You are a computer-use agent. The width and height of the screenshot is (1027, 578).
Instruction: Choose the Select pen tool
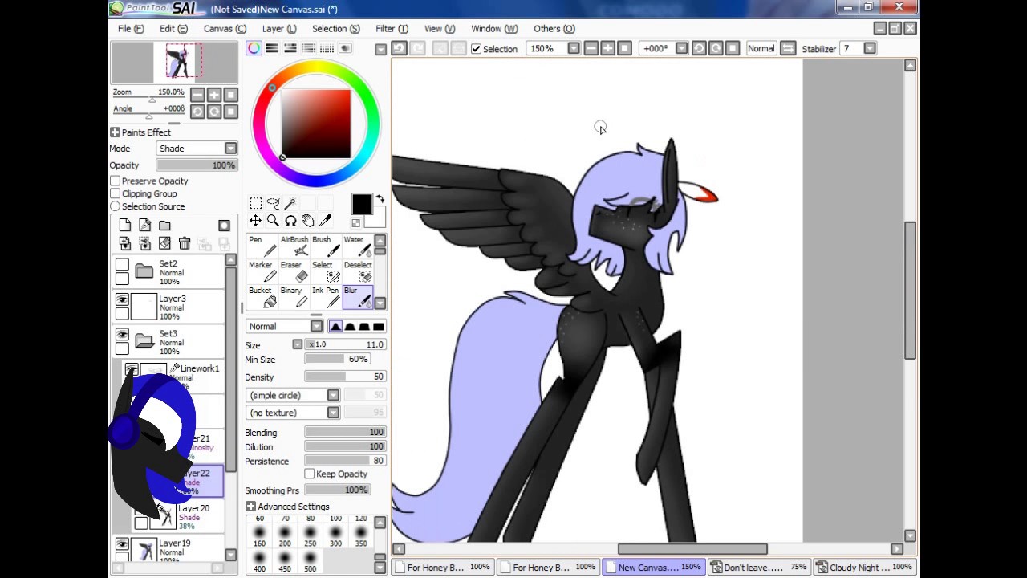[324, 272]
